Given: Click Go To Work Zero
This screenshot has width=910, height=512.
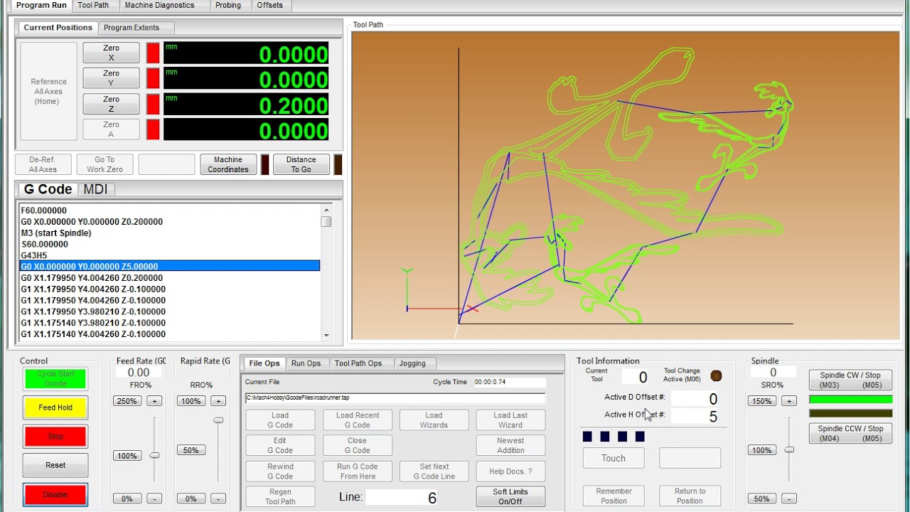Looking at the screenshot, I should coord(105,164).
